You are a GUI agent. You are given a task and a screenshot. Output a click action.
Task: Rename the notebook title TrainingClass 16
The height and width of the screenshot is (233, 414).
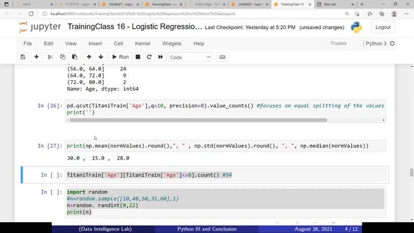click(135, 27)
